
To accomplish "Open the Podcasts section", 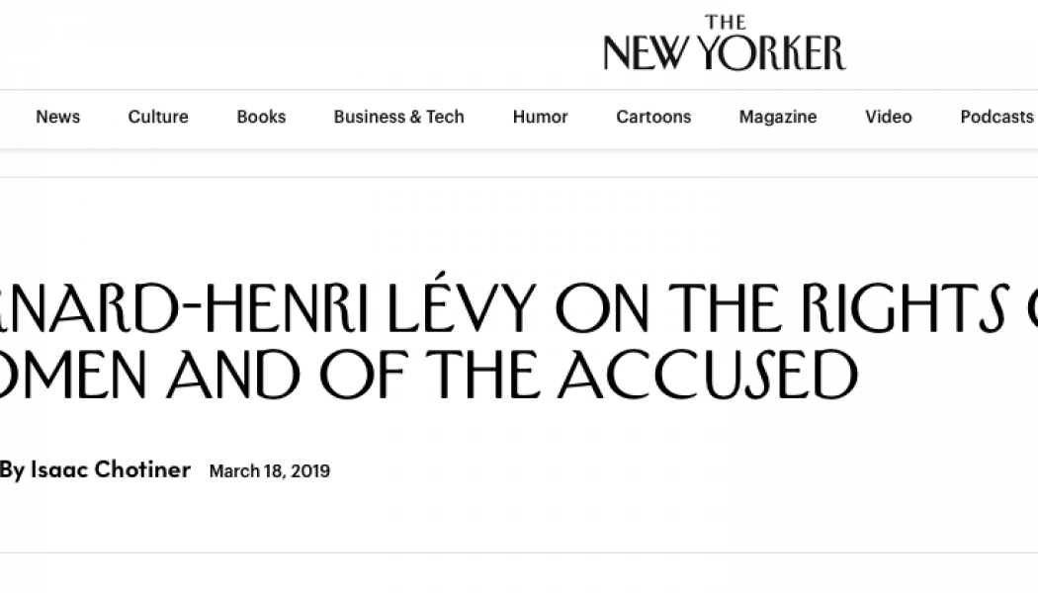I will point(996,117).
